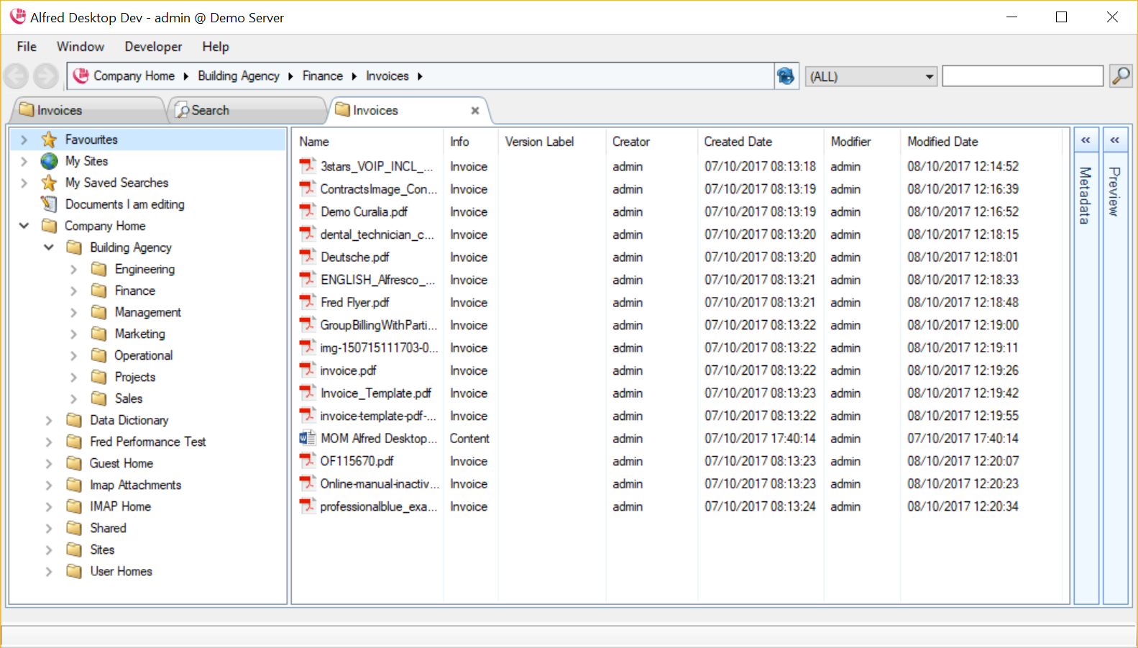1138x648 pixels.
Task: Open the (ALL) search filter dropdown
Action: [x=929, y=76]
